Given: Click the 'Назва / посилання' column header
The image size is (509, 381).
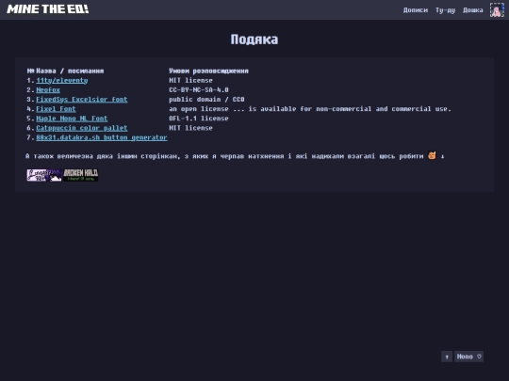Looking at the screenshot, I should (x=70, y=71).
